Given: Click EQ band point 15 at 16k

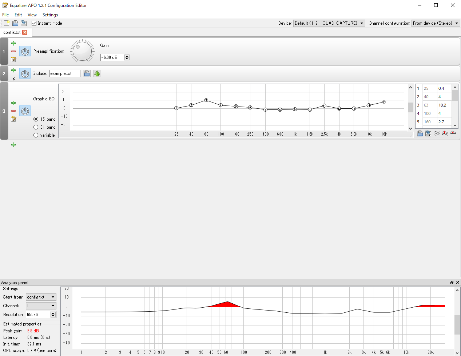Looking at the screenshot, I should [384, 102].
